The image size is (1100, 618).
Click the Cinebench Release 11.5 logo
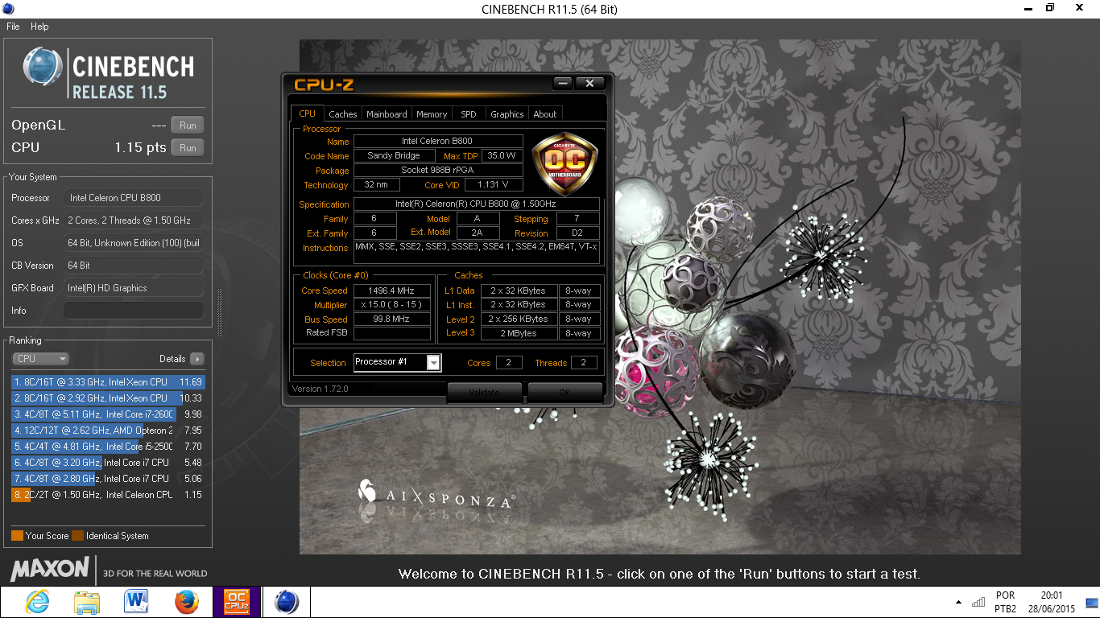pos(109,74)
